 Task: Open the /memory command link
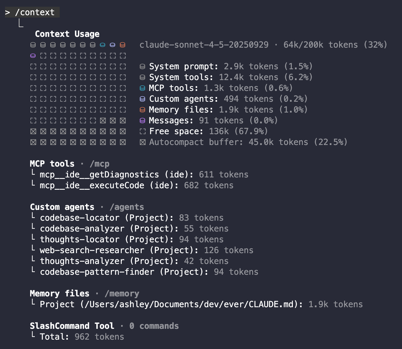pos(122,293)
